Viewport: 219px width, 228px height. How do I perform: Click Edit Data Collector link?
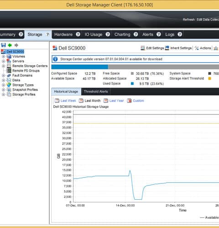click(208, 20)
